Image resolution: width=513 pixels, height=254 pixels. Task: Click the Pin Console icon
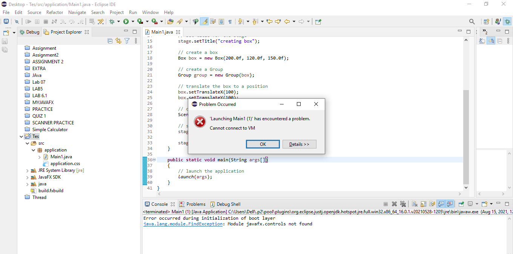(x=461, y=204)
